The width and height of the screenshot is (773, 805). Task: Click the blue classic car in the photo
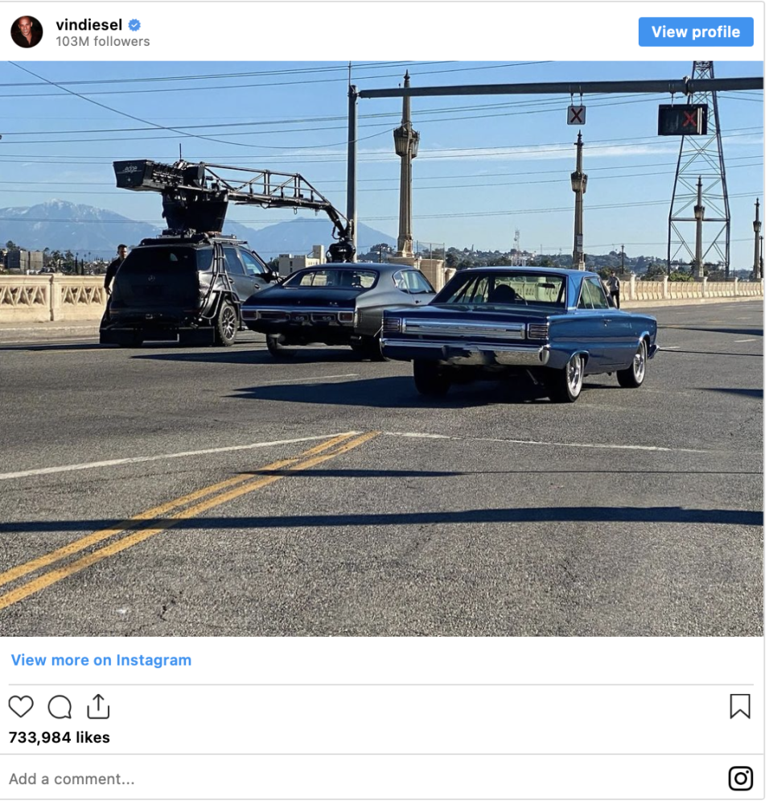click(x=523, y=330)
